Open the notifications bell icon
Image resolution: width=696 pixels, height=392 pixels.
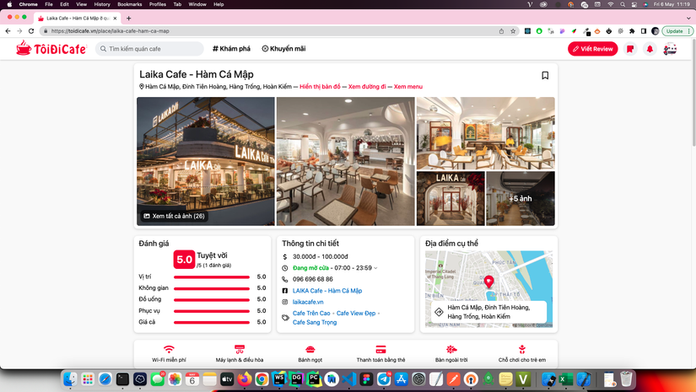tap(650, 49)
